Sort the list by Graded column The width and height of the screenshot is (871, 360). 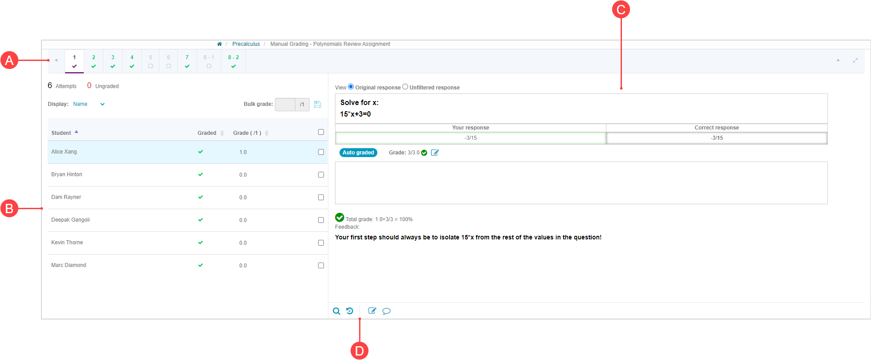(x=222, y=133)
